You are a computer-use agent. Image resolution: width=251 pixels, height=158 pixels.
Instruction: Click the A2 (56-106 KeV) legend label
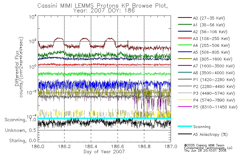point(210,32)
